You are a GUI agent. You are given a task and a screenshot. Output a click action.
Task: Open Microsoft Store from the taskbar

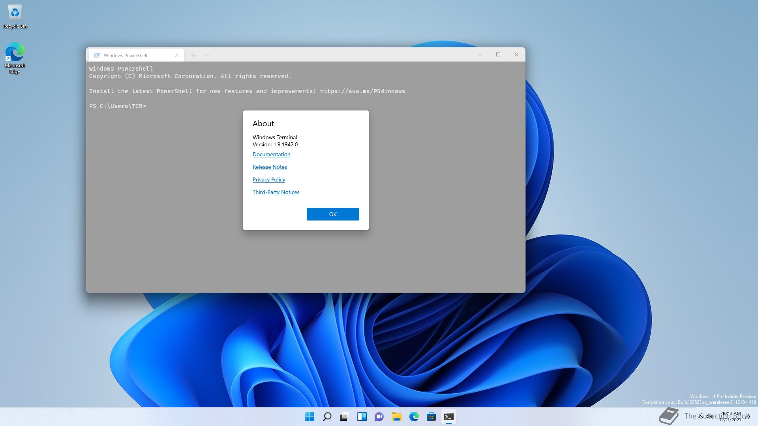432,417
